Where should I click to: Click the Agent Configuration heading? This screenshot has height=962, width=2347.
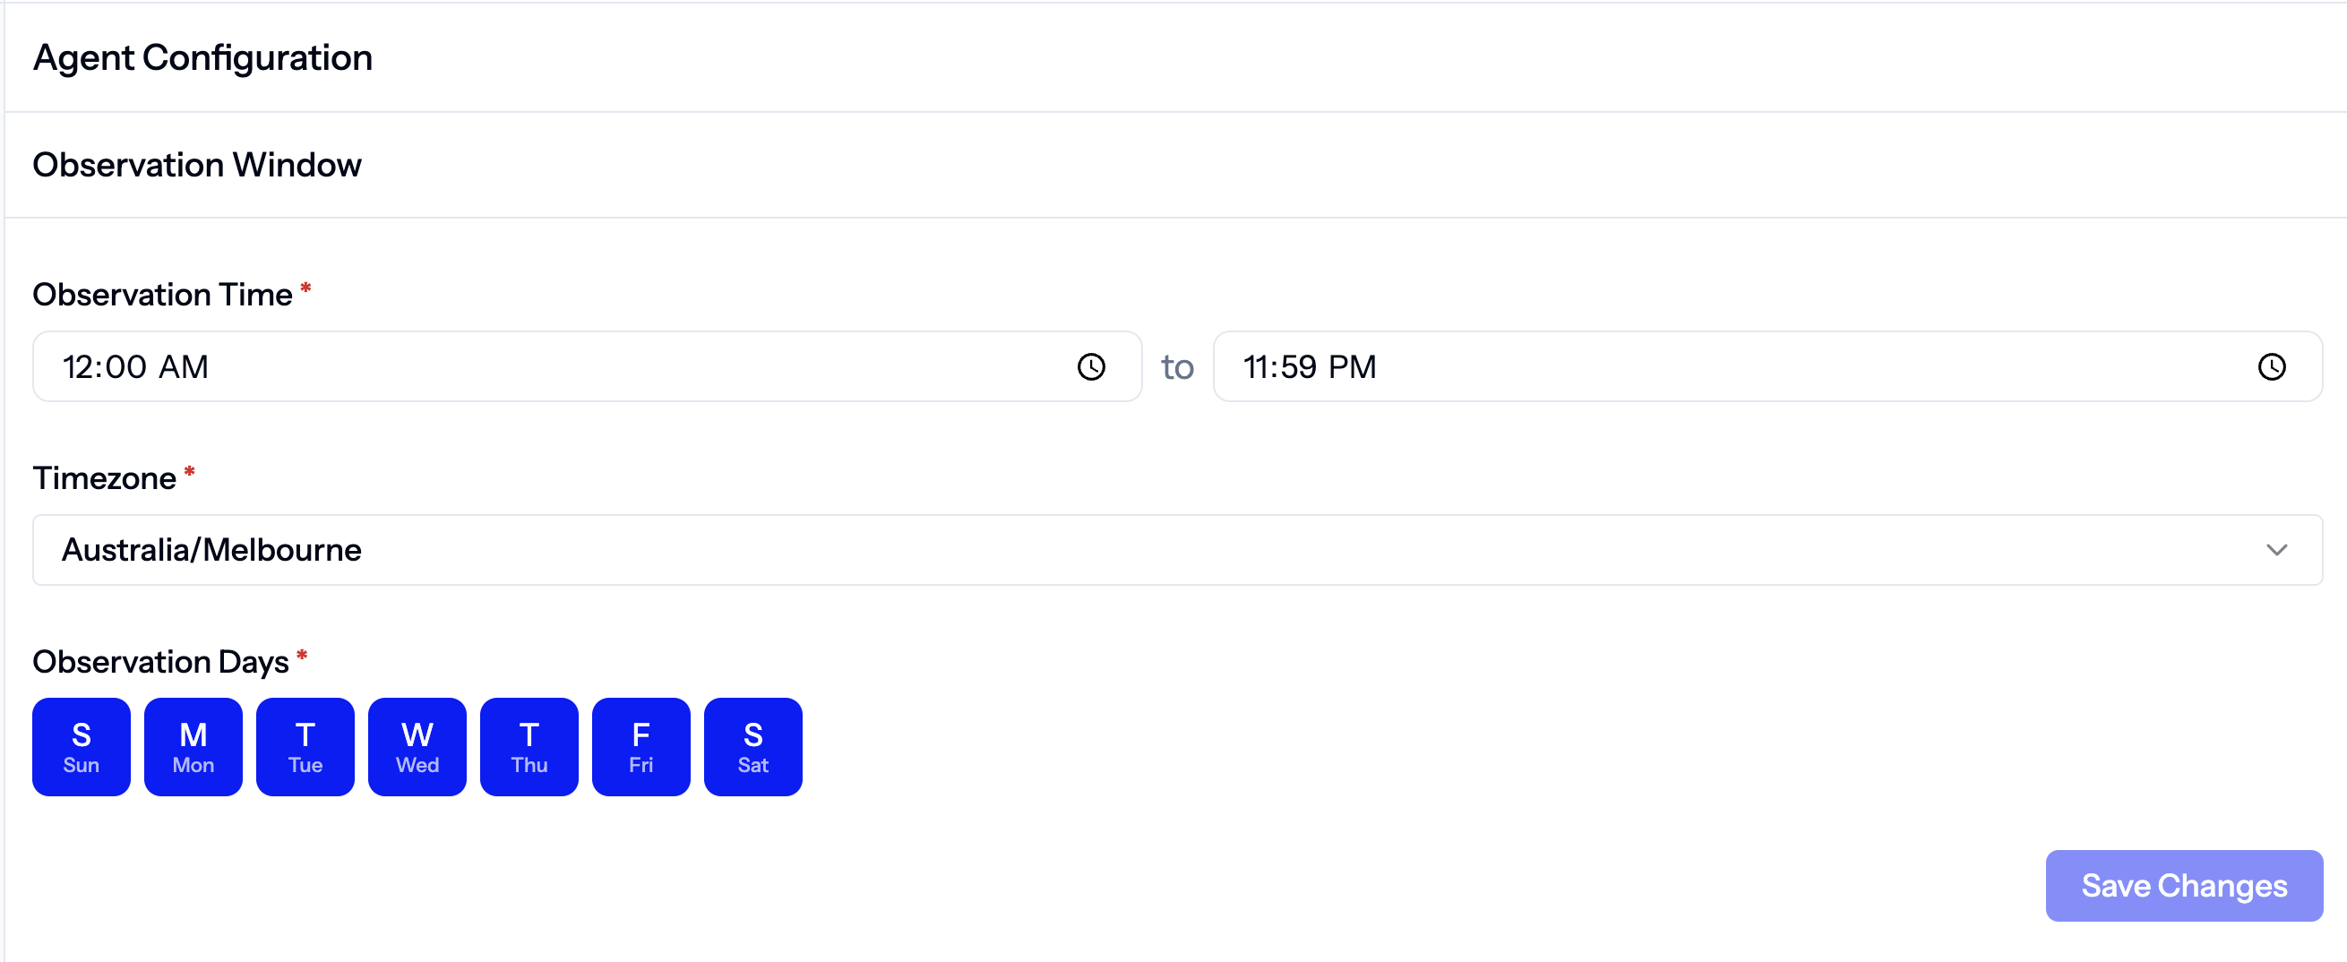click(202, 57)
